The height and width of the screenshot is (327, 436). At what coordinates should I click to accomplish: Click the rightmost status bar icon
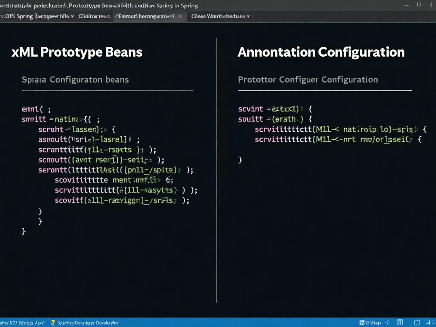click(431, 323)
